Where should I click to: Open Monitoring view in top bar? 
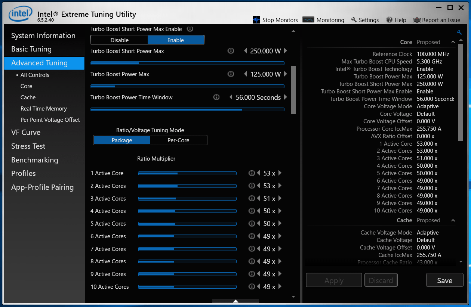pos(323,20)
